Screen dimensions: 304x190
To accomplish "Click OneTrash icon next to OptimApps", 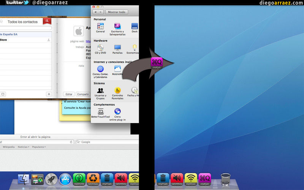I will pos(107,179).
